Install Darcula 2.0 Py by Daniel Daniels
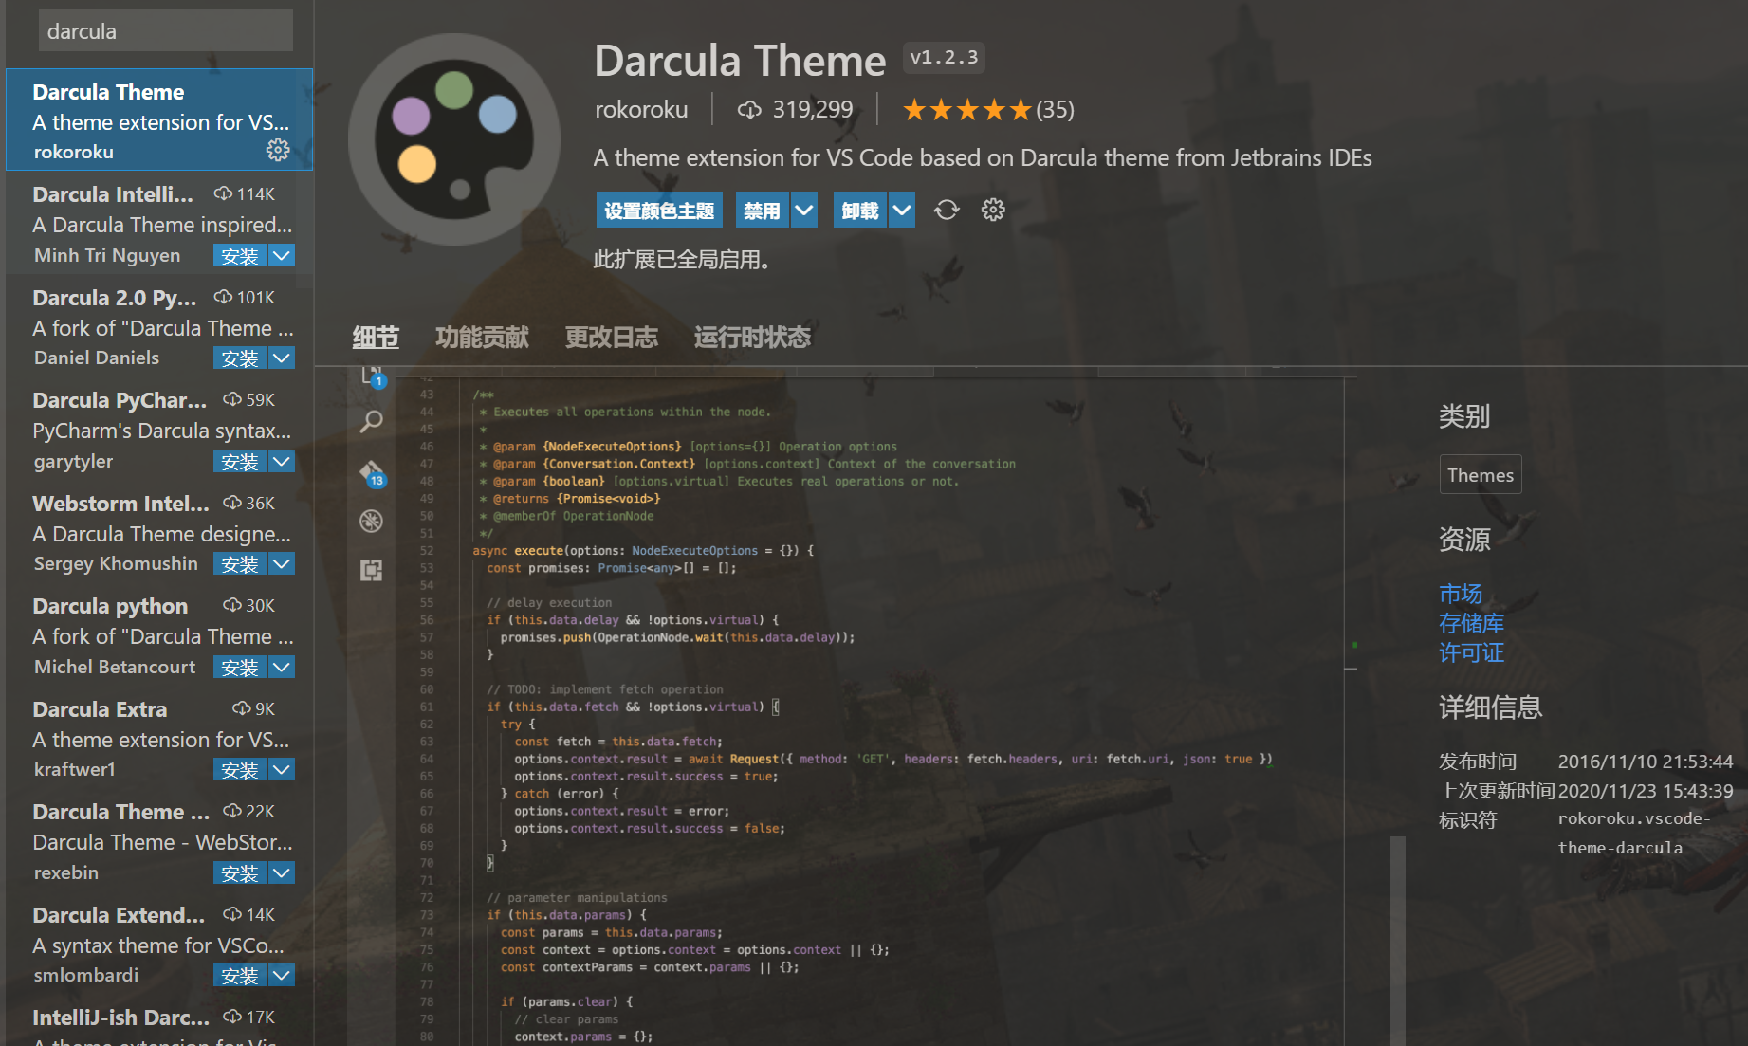 [239, 358]
